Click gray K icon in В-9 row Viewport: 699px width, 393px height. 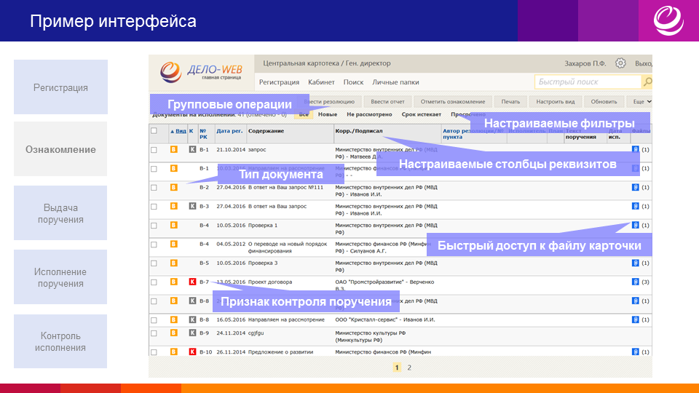[192, 333]
